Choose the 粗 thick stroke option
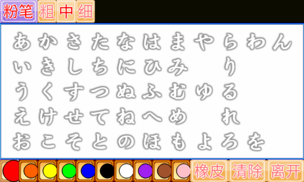Viewport: 304px width, 182px height. 47,11
